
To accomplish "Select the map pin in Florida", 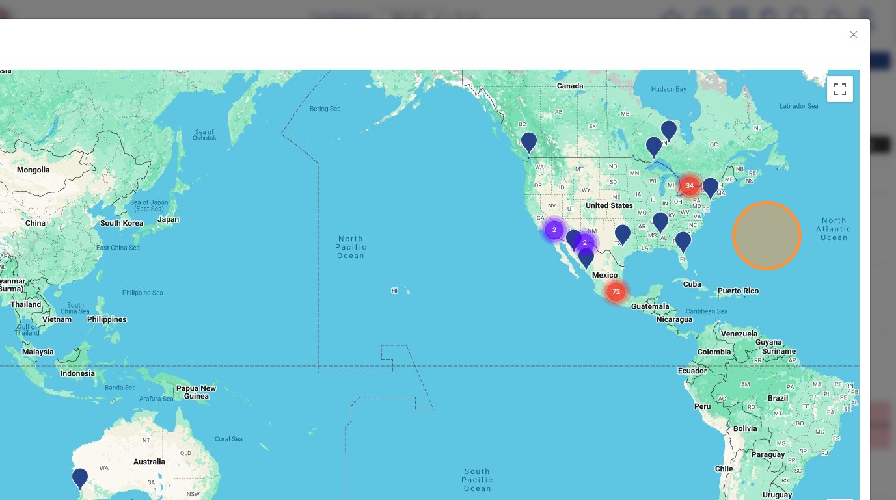I will point(683,243).
